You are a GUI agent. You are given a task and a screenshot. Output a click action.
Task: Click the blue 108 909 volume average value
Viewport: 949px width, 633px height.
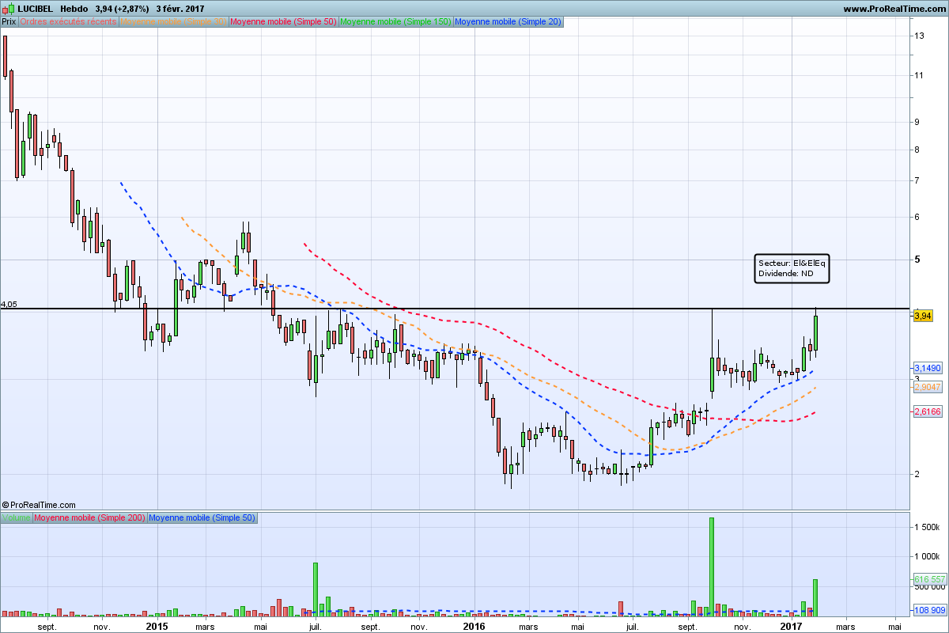coord(929,610)
